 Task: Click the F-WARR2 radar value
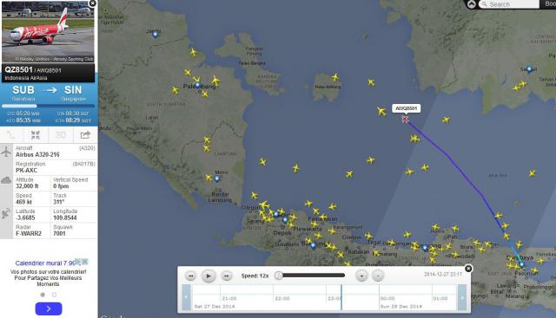[29, 233]
